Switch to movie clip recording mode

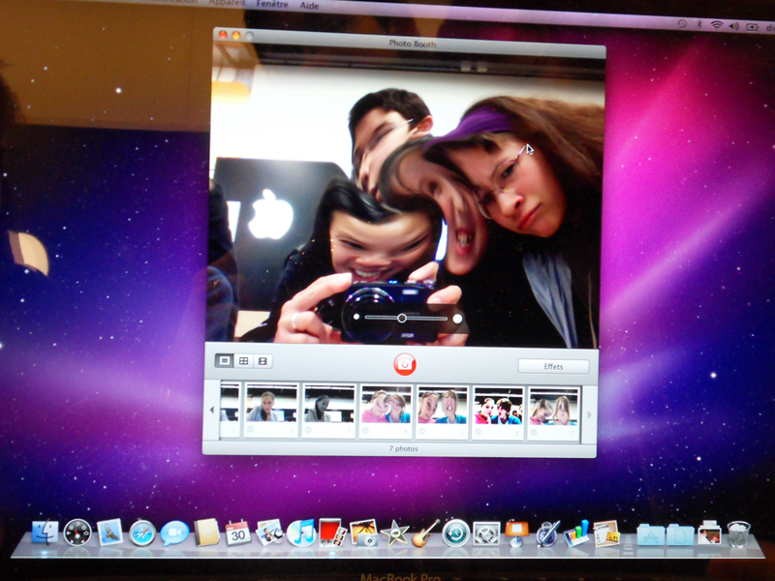[263, 361]
